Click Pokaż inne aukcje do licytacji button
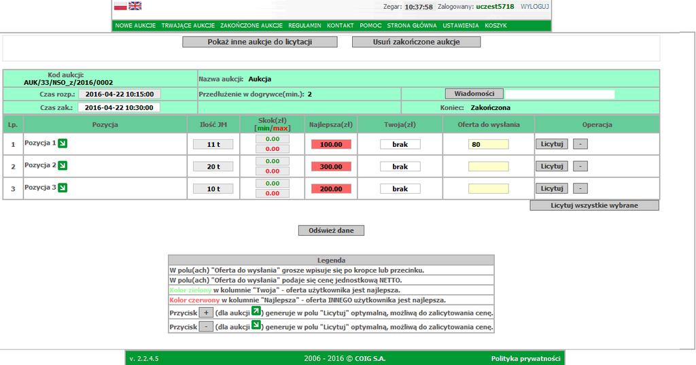The width and height of the screenshot is (696, 365). 260,41
